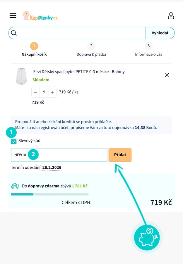Open the hamburger navigation menu
This screenshot has height=264, width=183.
point(13,16)
